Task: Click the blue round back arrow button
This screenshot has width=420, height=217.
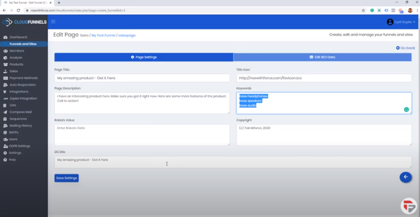Action: 405,177
